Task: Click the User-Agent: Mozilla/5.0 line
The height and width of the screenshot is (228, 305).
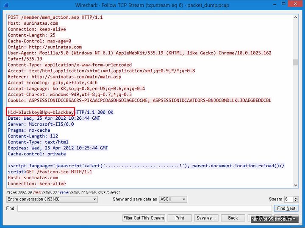Action: tap(139, 53)
